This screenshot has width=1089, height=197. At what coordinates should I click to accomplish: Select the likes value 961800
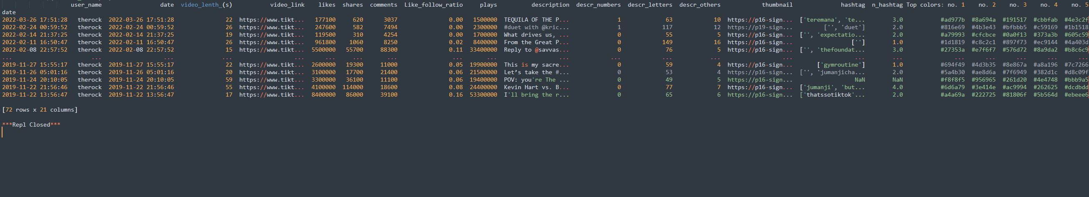point(325,42)
